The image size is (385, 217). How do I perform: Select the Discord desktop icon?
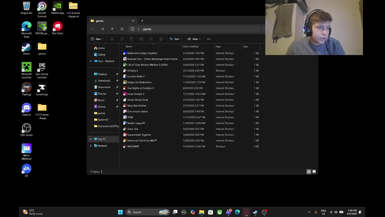26,110
